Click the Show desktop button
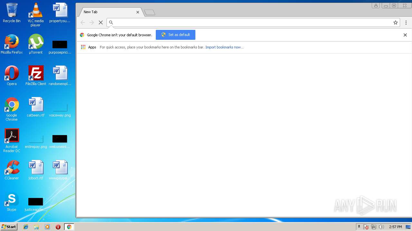412x231 pixels. coord(409,227)
